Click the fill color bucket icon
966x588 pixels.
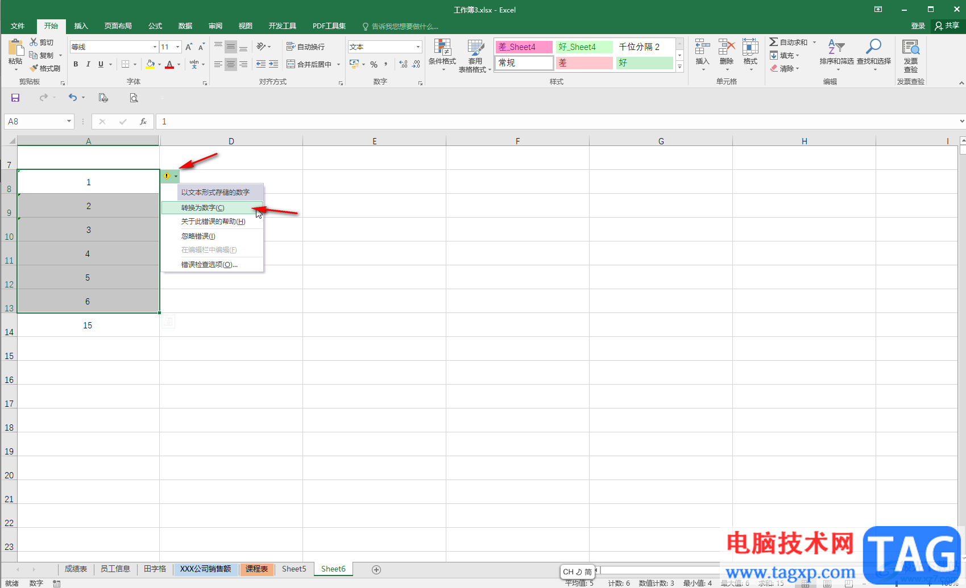pyautogui.click(x=150, y=64)
